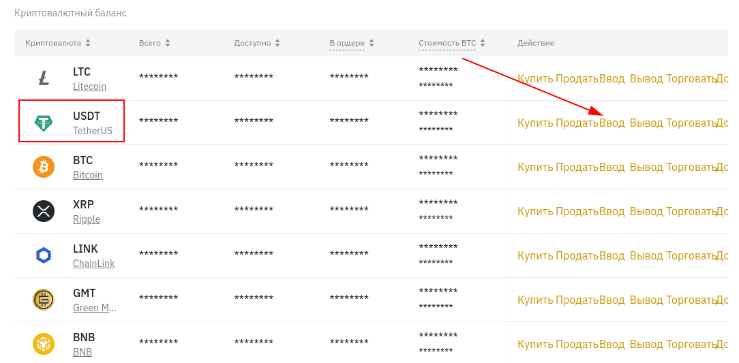This screenshot has width=739, height=363.
Task: Click the Действие column header
Action: coord(536,43)
